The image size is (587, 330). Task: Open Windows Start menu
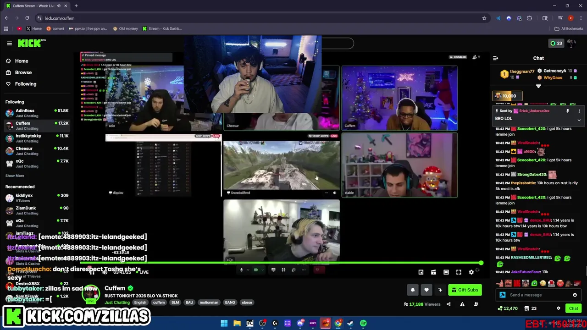224,324
